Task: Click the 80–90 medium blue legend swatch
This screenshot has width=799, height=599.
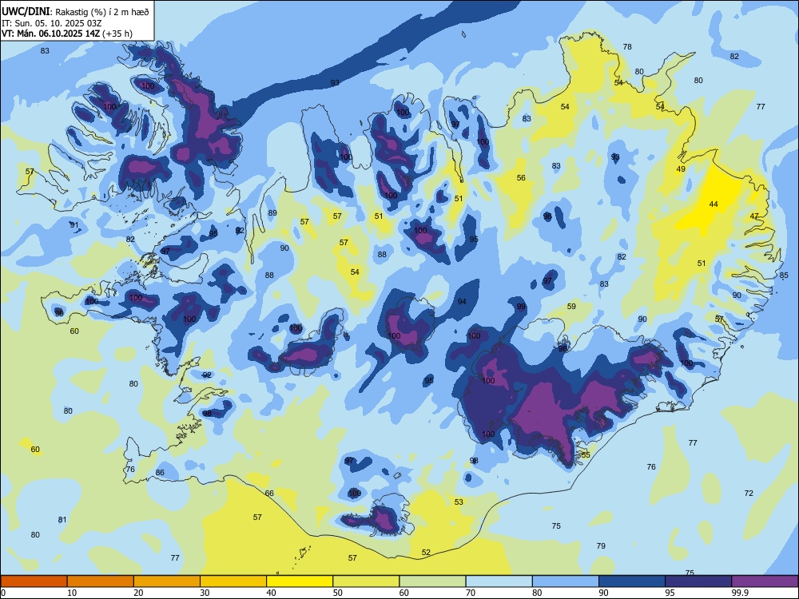Action: pyautogui.click(x=566, y=581)
